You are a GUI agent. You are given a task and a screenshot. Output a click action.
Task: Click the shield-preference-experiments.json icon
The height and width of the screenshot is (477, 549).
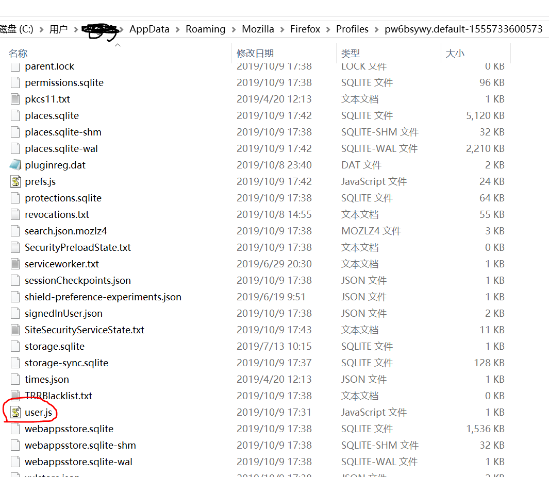[15, 297]
